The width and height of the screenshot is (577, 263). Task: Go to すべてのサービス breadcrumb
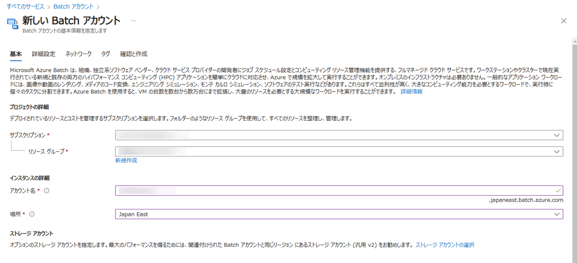coord(25,6)
